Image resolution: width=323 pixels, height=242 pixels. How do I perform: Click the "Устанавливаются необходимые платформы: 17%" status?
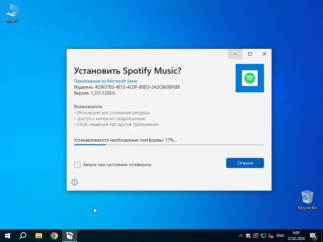126,140
